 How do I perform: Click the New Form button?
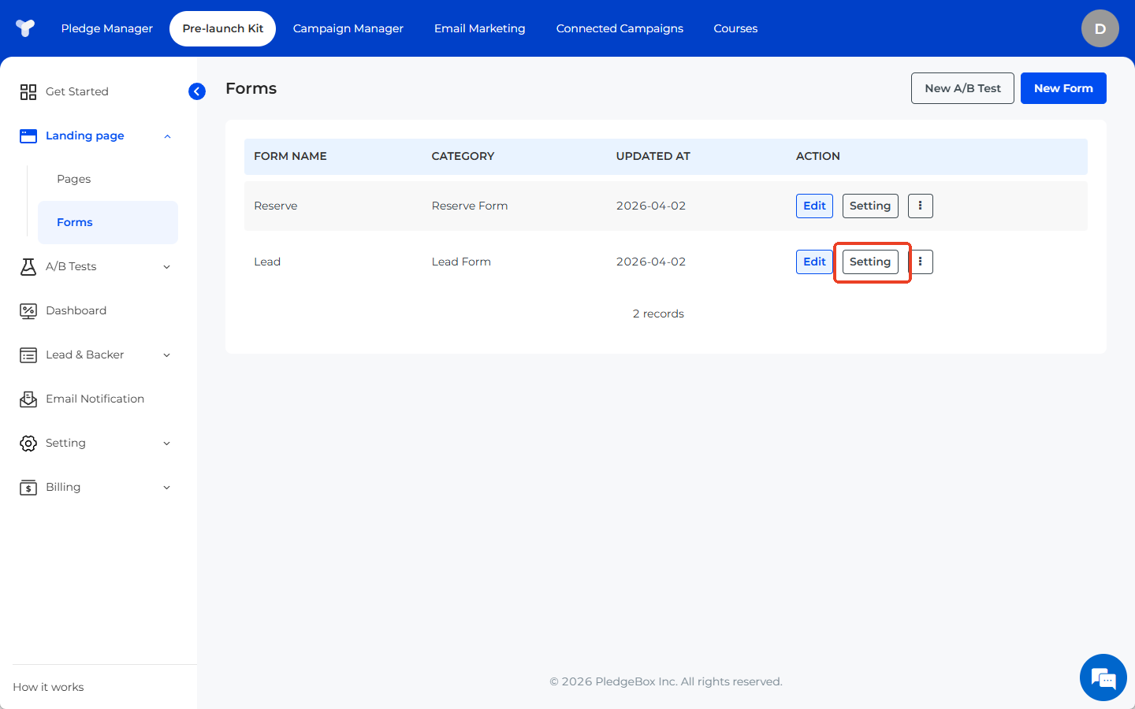(1062, 88)
